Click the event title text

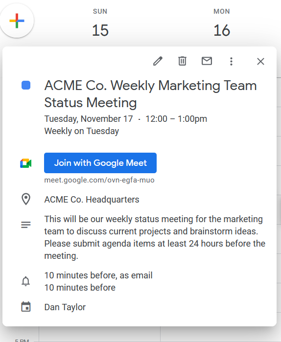[x=151, y=94]
